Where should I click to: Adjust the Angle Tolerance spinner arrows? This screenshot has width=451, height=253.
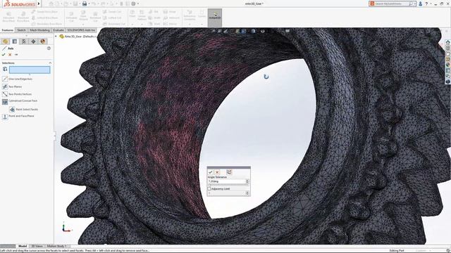point(247,181)
